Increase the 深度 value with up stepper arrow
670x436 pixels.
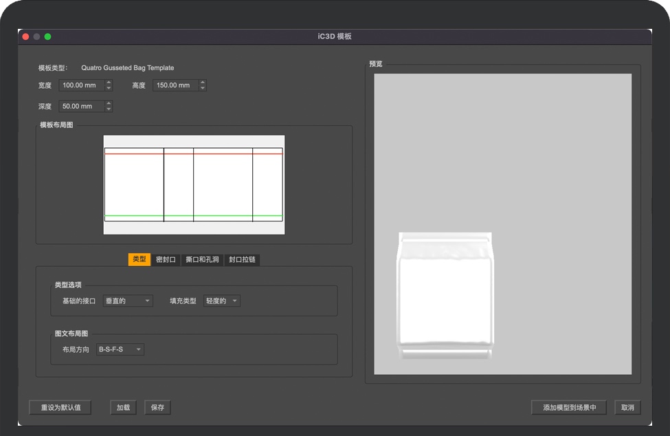[109, 103]
